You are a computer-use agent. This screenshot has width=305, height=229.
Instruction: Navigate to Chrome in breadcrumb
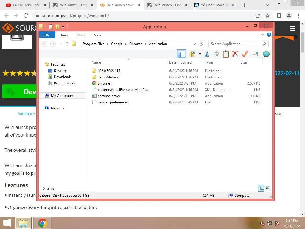[136, 44]
